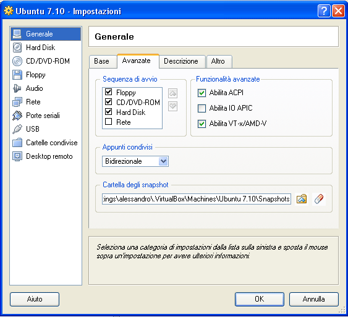This screenshot has height=317, width=348.
Task: Click the Hard Disk sidebar icon
Action: tap(17, 48)
